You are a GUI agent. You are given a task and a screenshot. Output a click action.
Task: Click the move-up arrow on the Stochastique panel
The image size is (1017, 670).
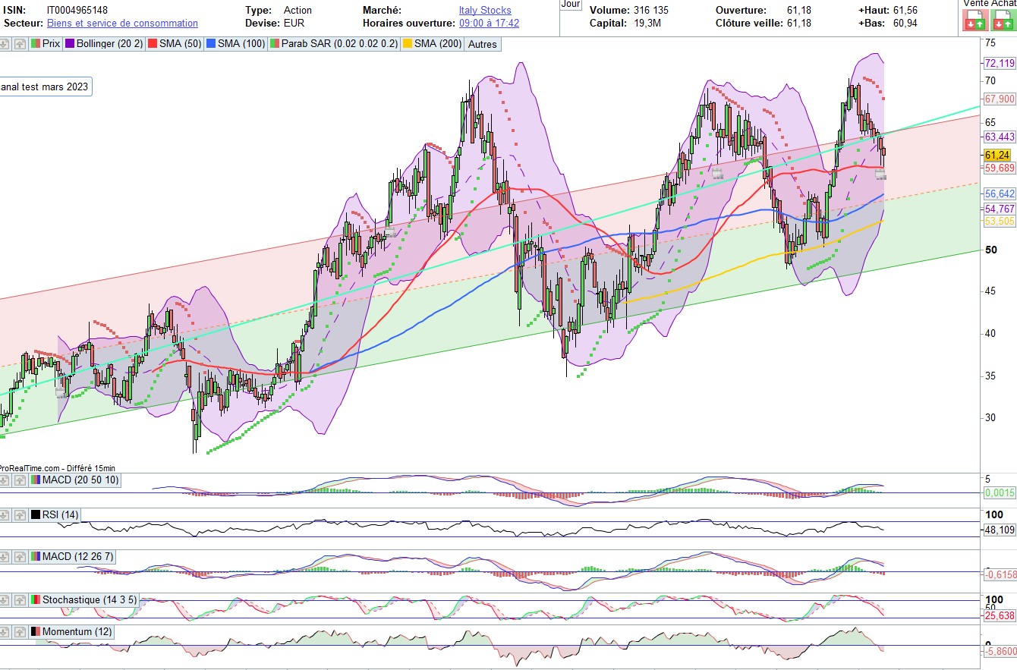(x=20, y=599)
